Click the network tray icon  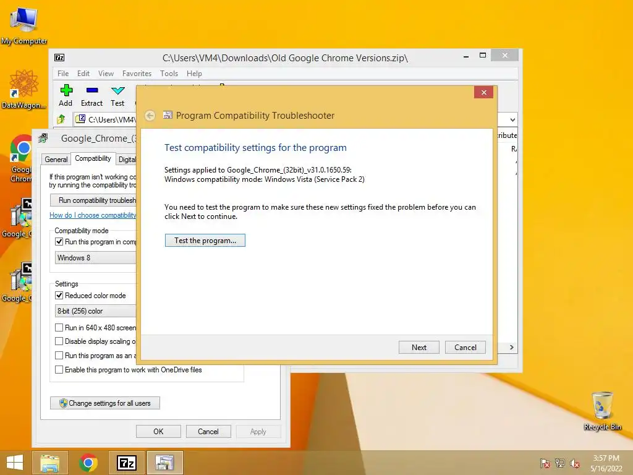(x=560, y=463)
